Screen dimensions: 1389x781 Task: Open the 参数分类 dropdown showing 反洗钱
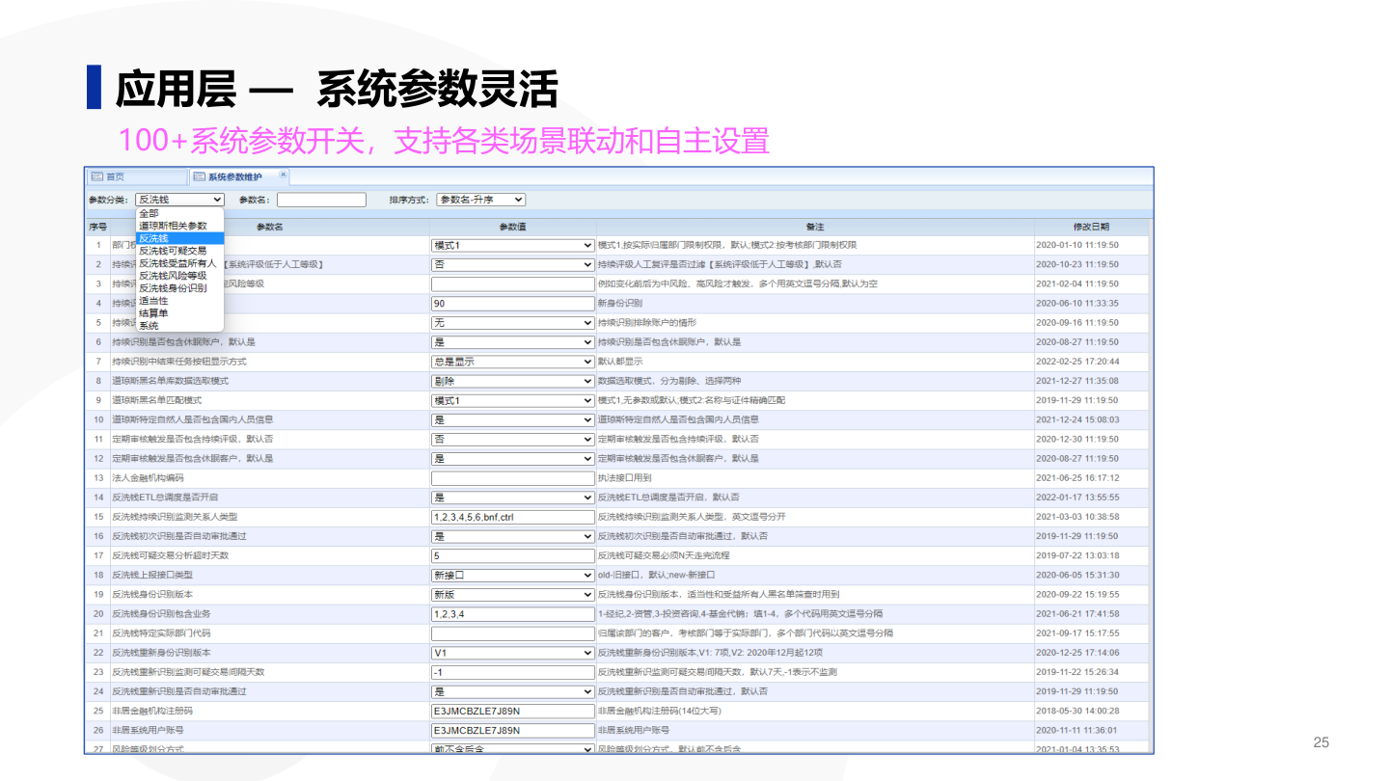[x=179, y=200]
